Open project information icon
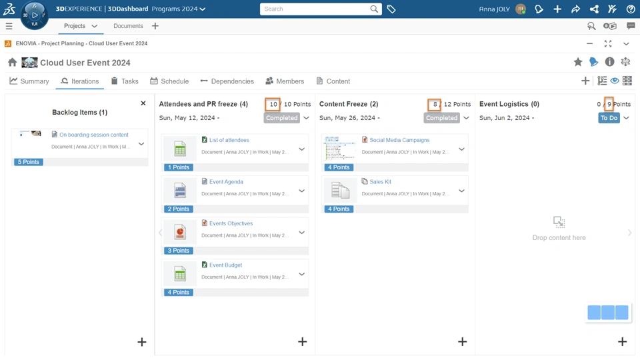This screenshot has height=360, width=640. pos(609,62)
